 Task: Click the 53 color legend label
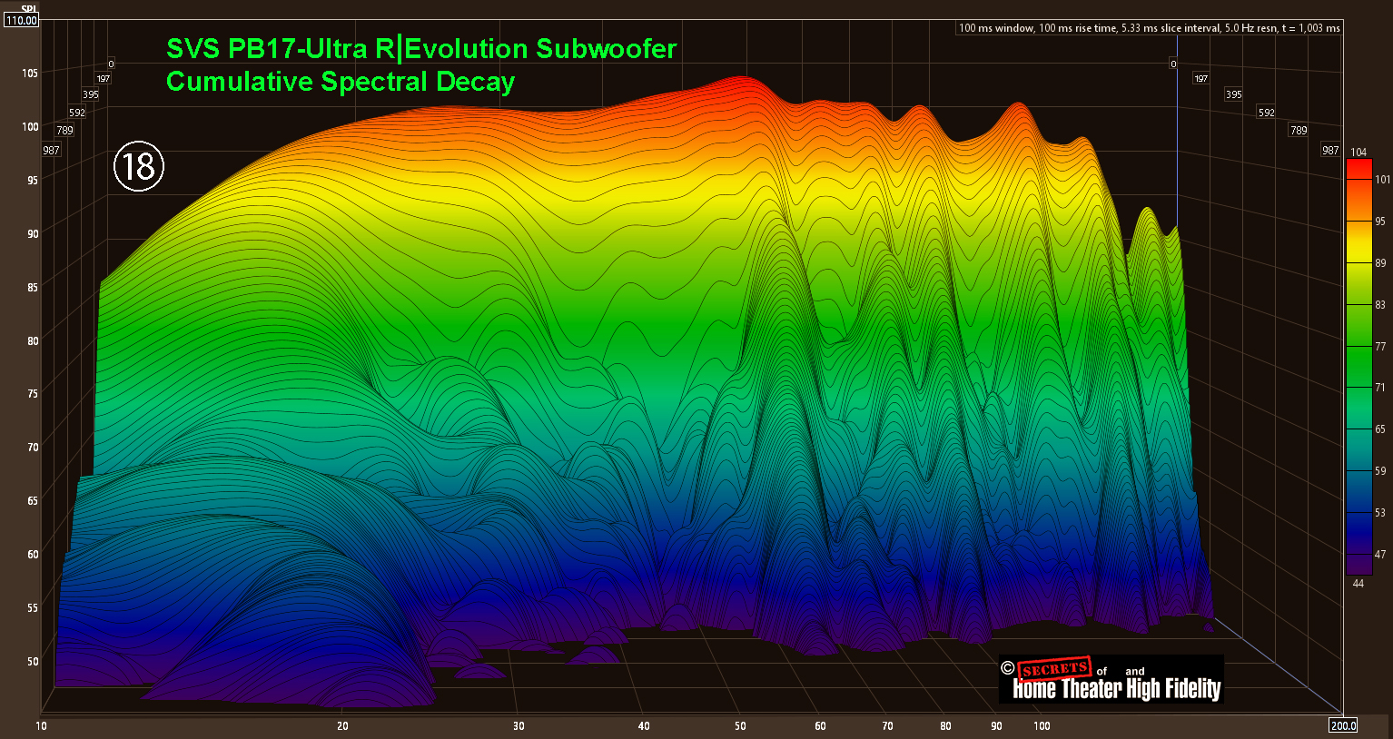[1380, 513]
